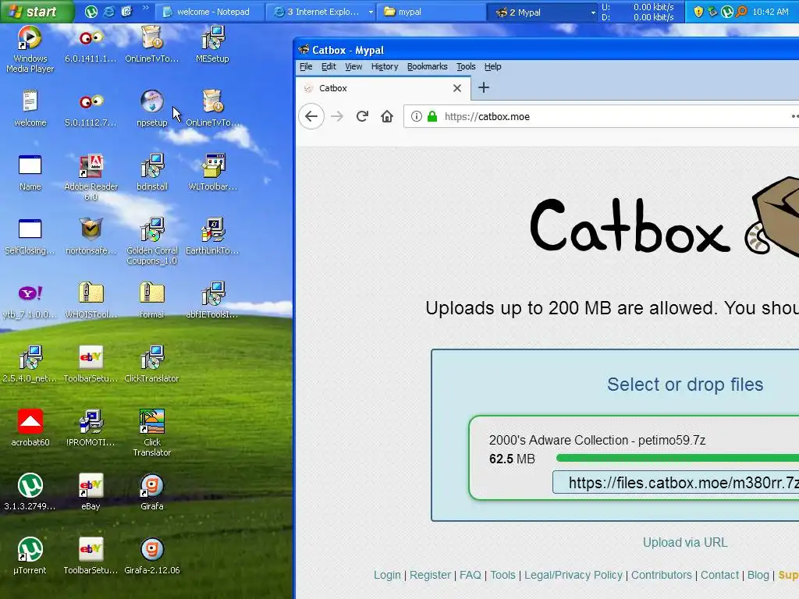Select the Golden Corral Coupons_1.0 icon
Viewport: 799px width, 599px height.
[x=152, y=241]
